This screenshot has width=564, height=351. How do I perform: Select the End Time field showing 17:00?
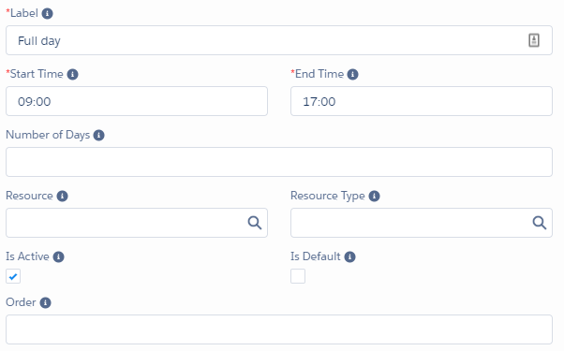422,101
